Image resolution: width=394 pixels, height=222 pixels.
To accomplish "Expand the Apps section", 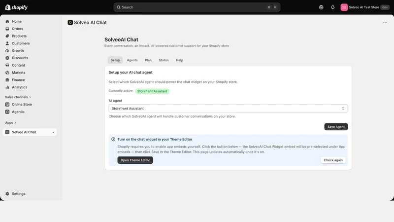I will pyautogui.click(x=10, y=122).
